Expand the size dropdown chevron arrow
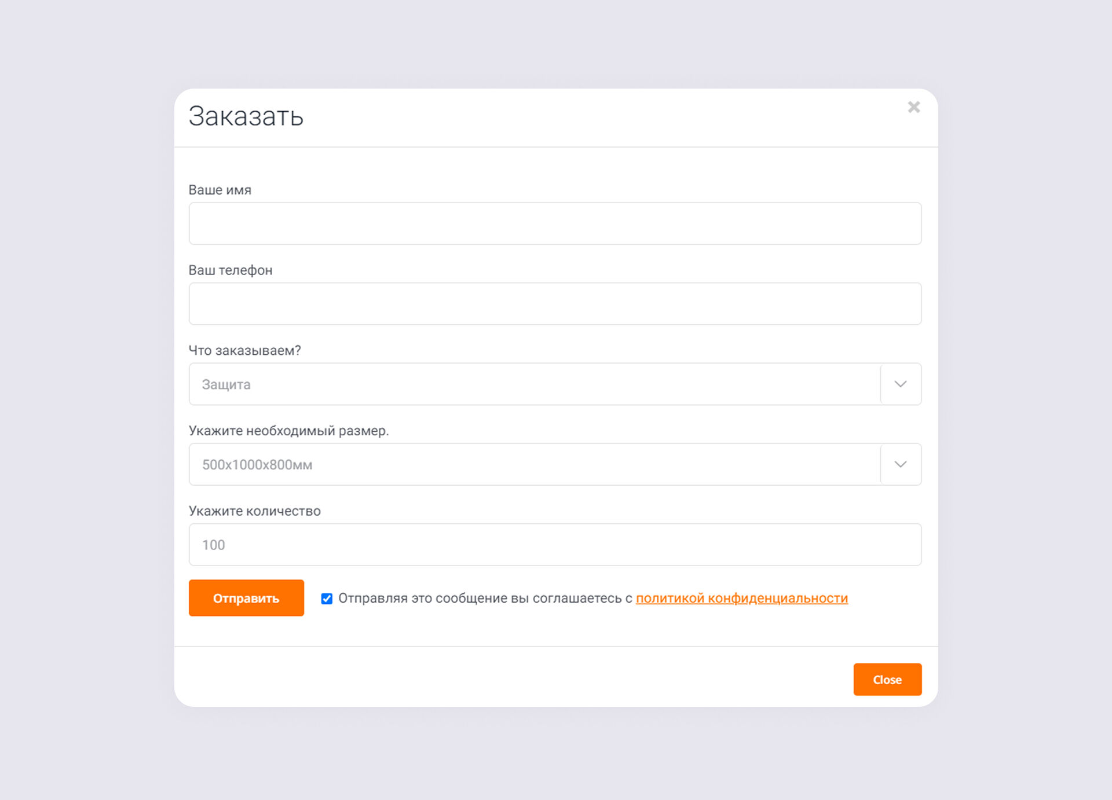Image resolution: width=1112 pixels, height=800 pixels. 900,464
